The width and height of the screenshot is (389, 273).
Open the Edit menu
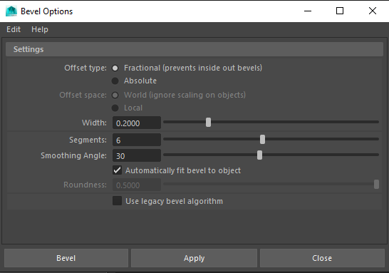14,29
